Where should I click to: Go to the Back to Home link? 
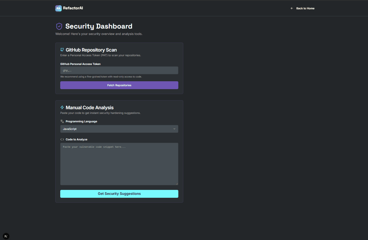[x=305, y=8]
